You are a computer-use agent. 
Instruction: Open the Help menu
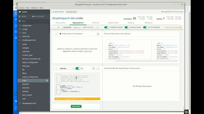pos(41,8)
